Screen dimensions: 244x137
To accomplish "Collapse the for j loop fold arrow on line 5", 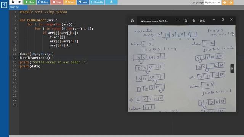I will click(18, 29).
